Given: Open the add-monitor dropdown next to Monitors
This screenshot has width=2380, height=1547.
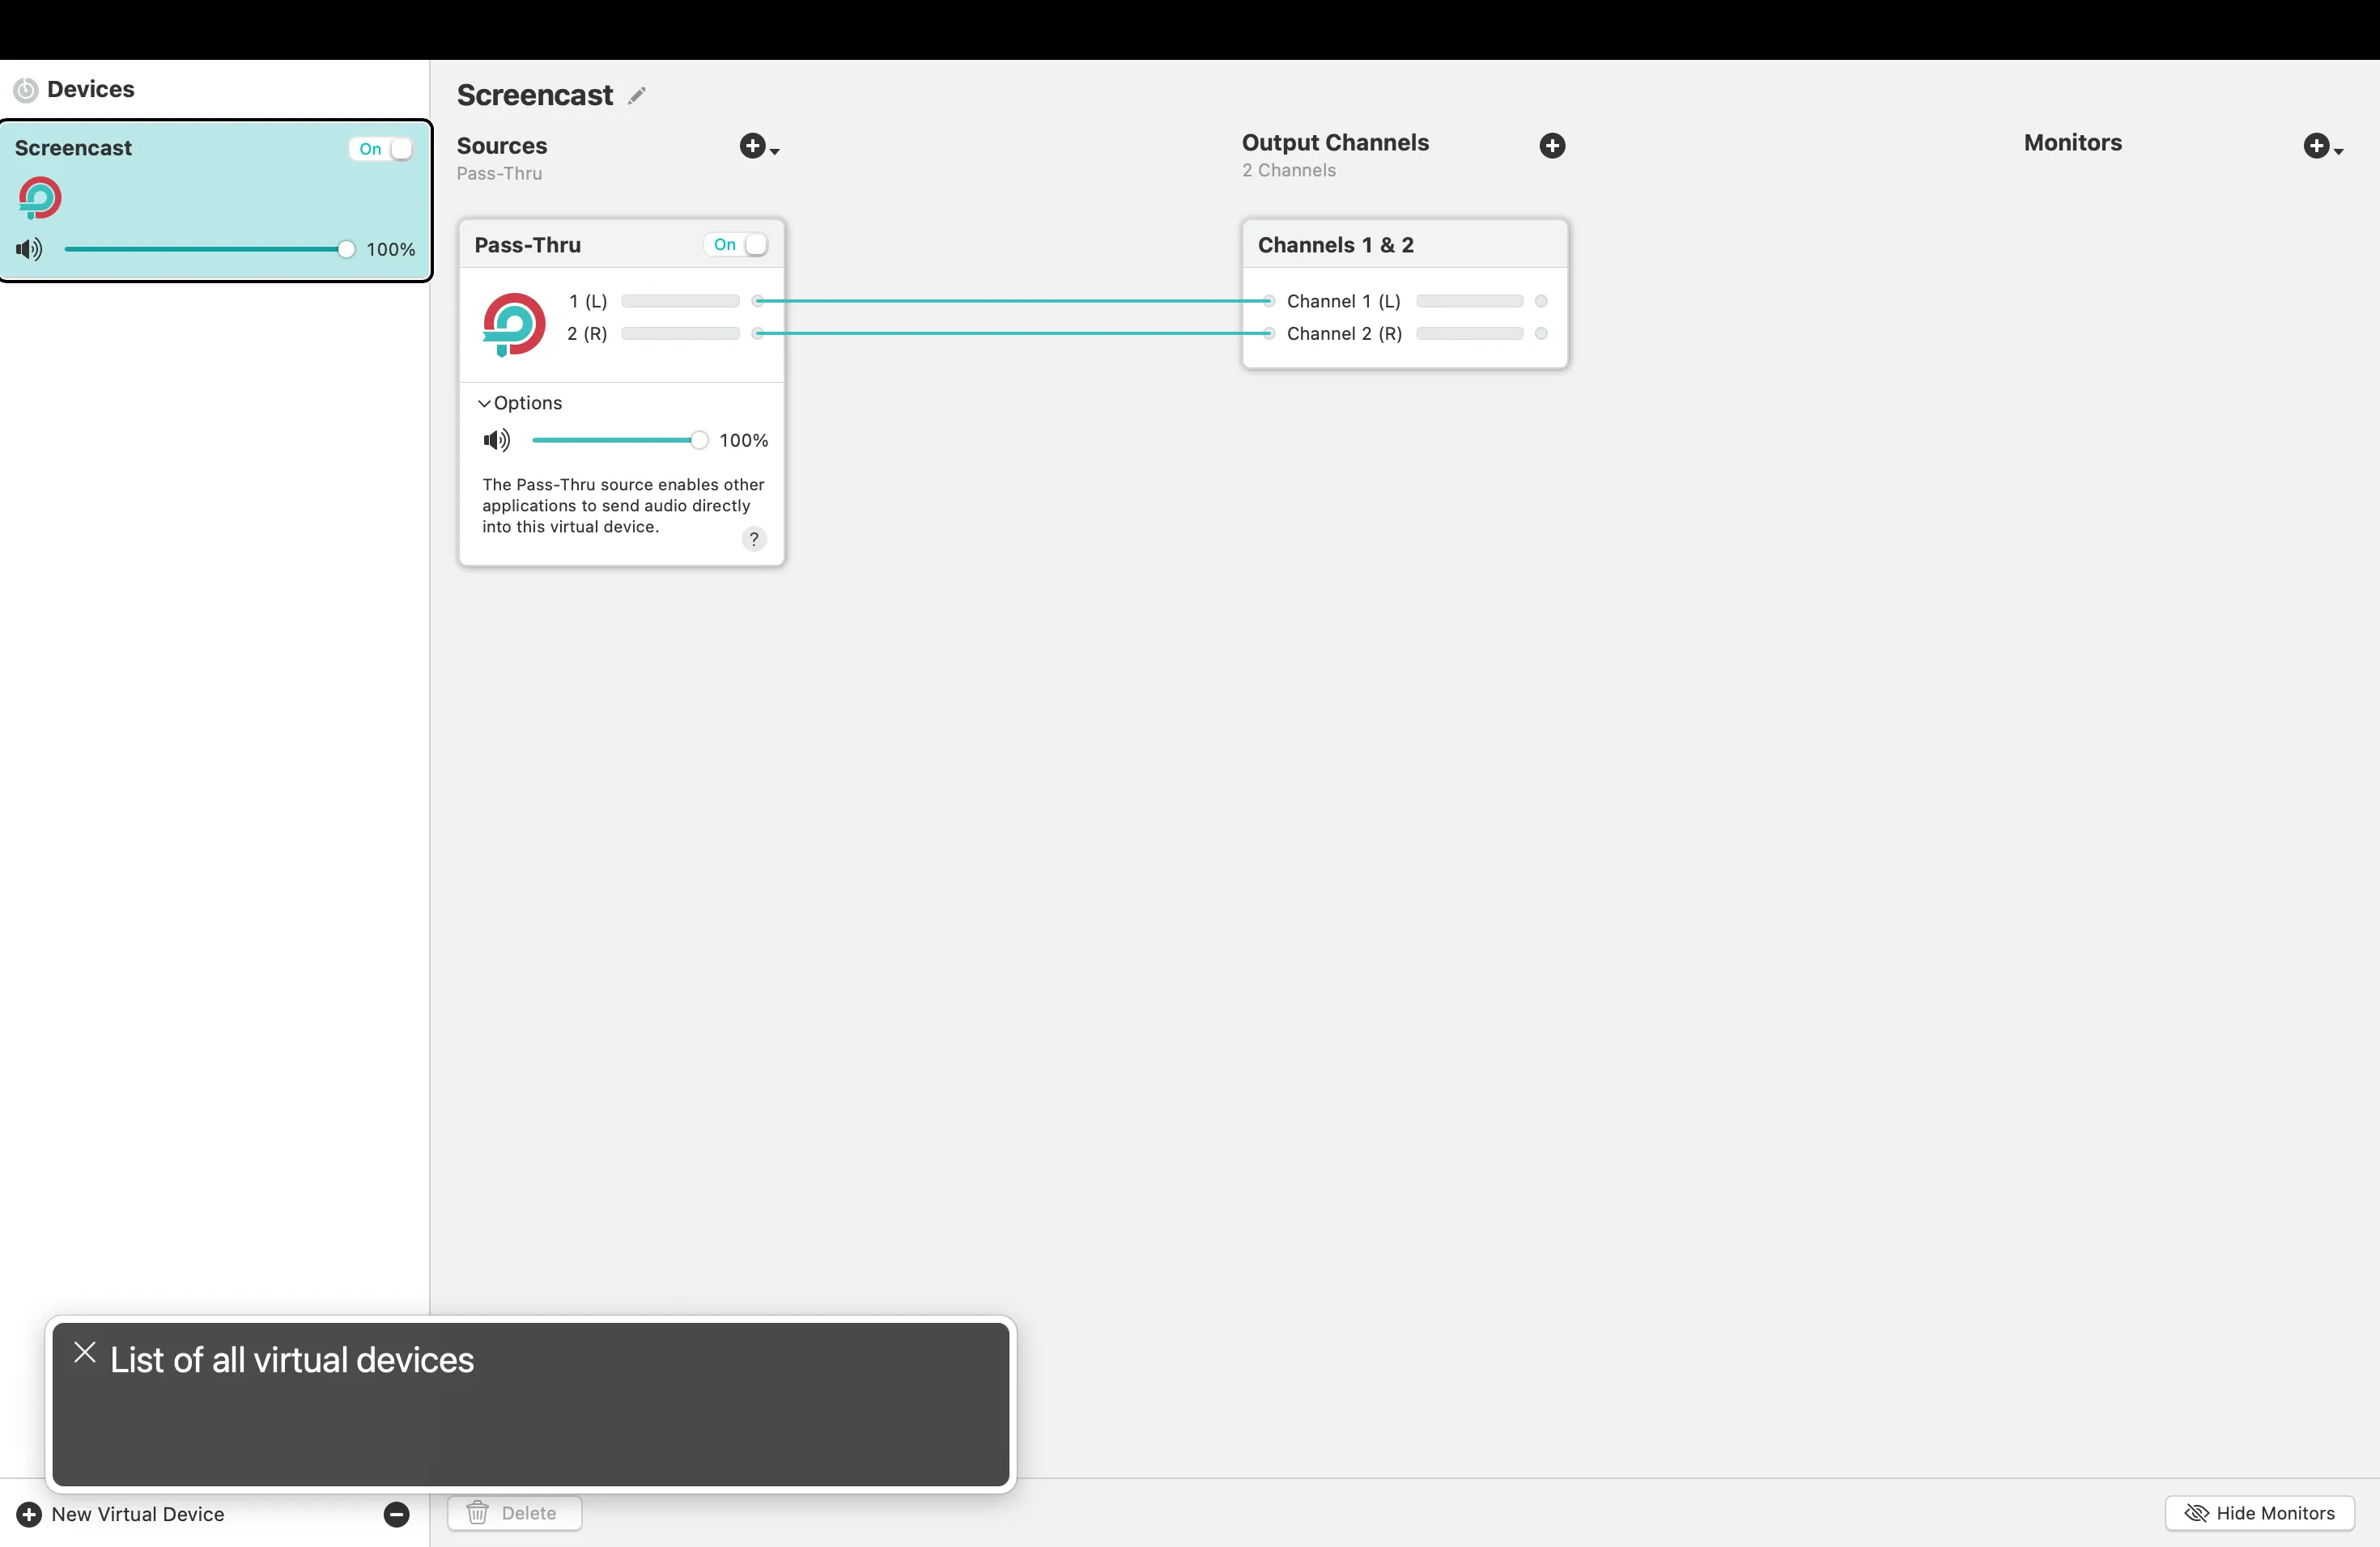Looking at the screenshot, I should [x=2323, y=146].
